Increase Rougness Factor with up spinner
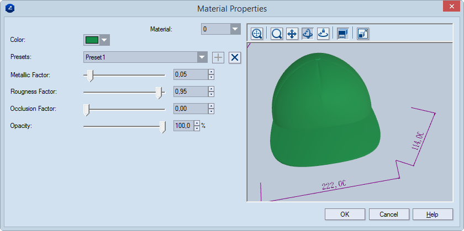Viewport: 464px width, 231px height. [x=211, y=89]
